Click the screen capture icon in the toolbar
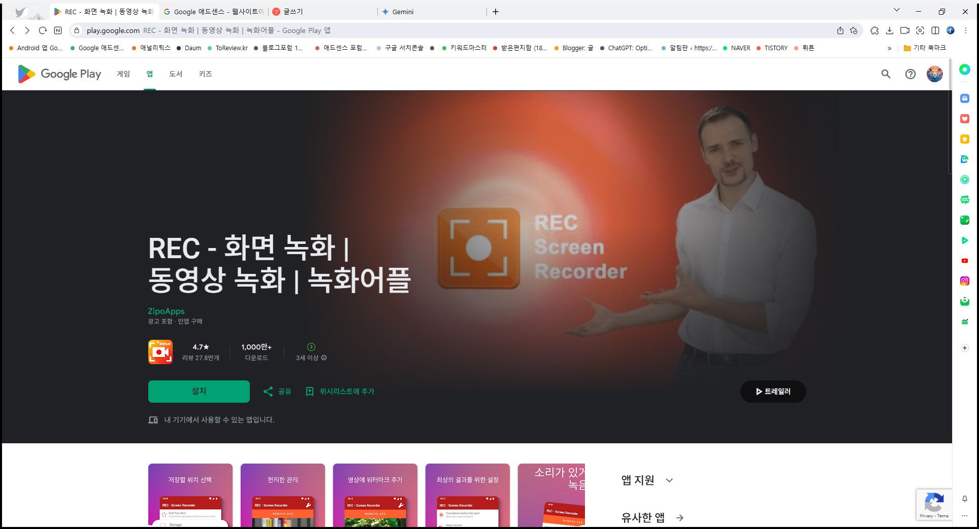The width and height of the screenshot is (979, 529). click(920, 30)
